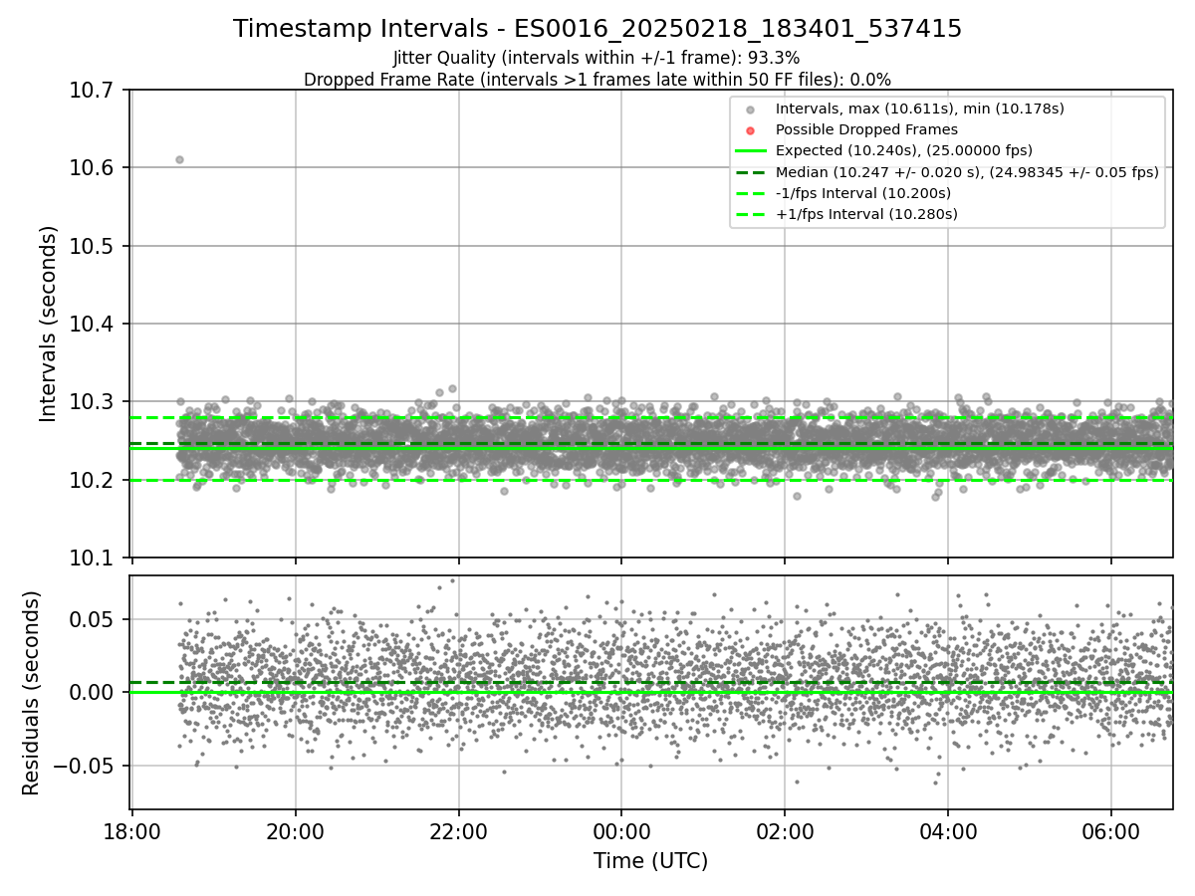The height and width of the screenshot is (896, 1195).
Task: Click the legend entry '+1/fps Interval (10.280s)'
Action: [866, 214]
